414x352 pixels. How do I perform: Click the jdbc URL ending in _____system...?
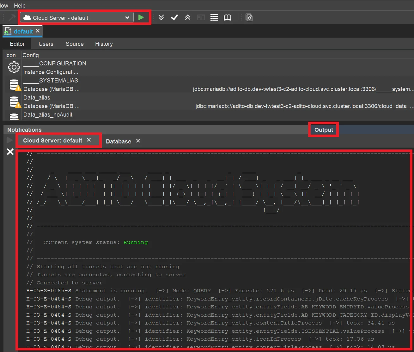(303, 89)
